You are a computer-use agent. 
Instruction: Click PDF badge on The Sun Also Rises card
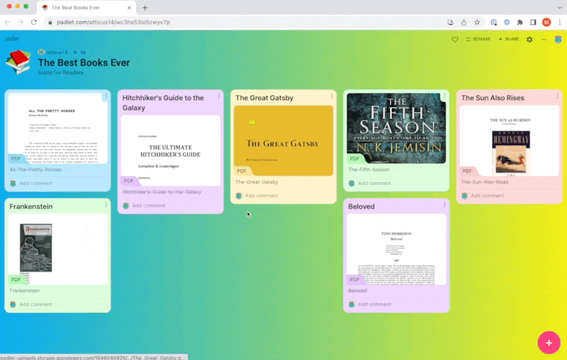467,171
